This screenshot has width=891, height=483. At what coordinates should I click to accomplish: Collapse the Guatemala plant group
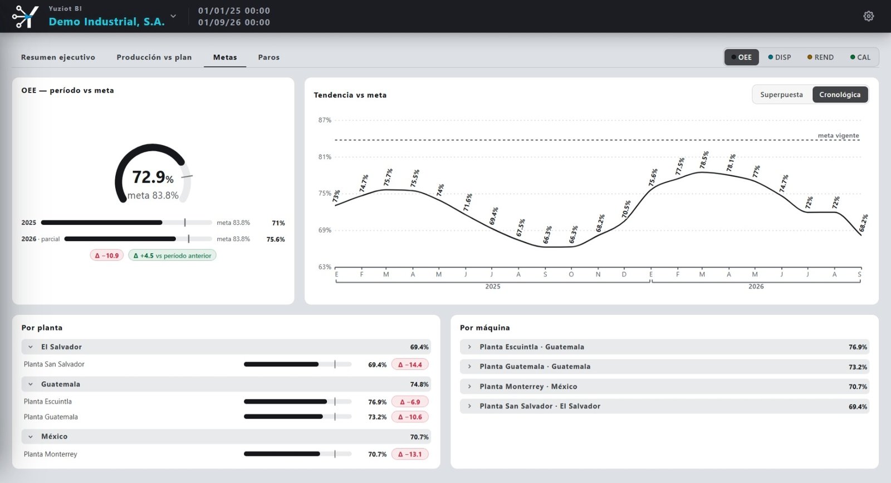(x=226, y=384)
